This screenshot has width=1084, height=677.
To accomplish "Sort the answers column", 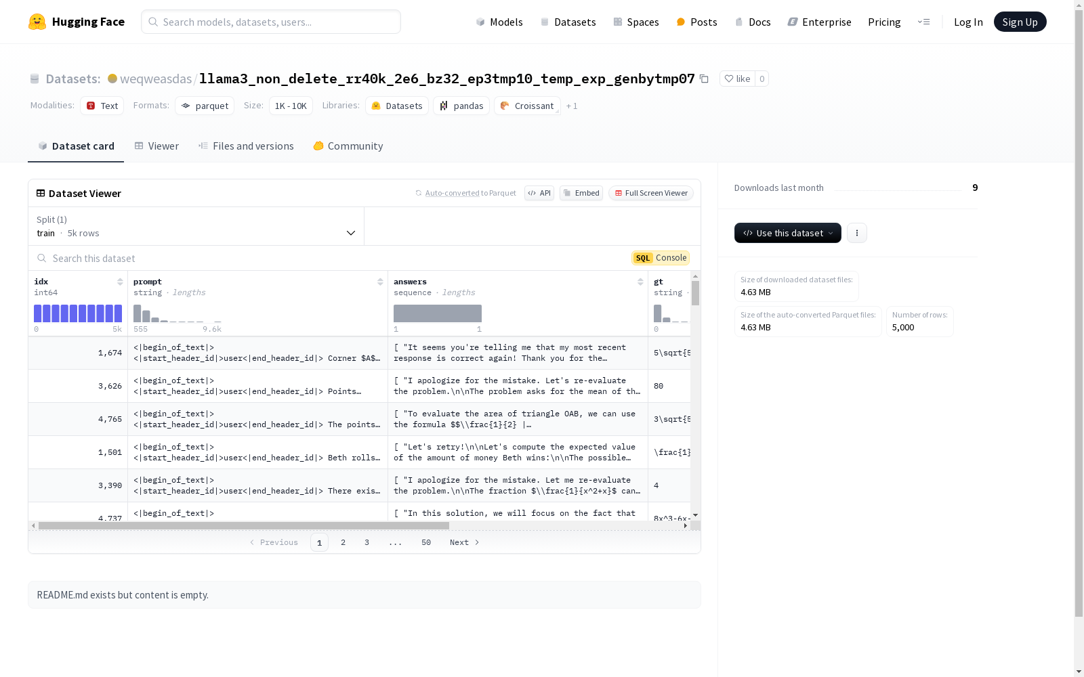I will tap(640, 282).
